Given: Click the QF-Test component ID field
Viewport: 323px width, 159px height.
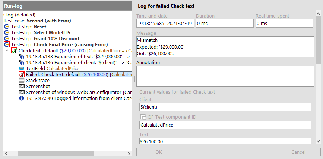Looking at the screenshot, I should [x=225, y=125].
